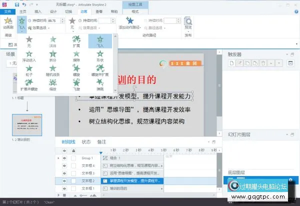Open the 备注 notes tab
The width and height of the screenshot is (300, 206).
[x=101, y=142]
